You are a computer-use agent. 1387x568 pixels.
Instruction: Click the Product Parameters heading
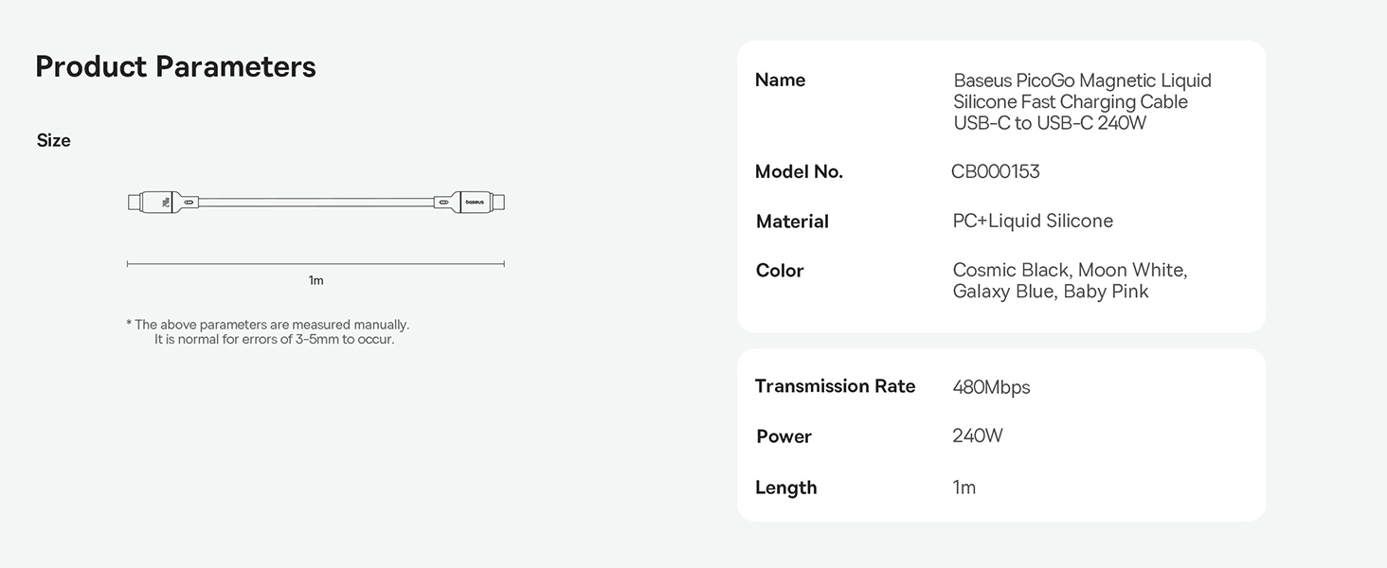pyautogui.click(x=175, y=66)
